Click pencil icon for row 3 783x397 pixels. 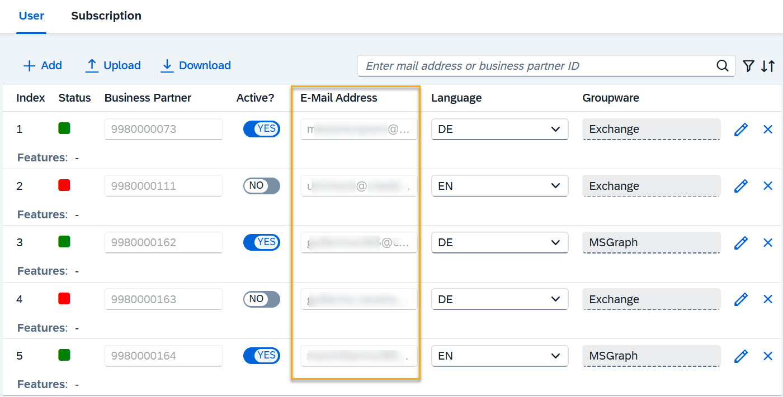pos(741,243)
